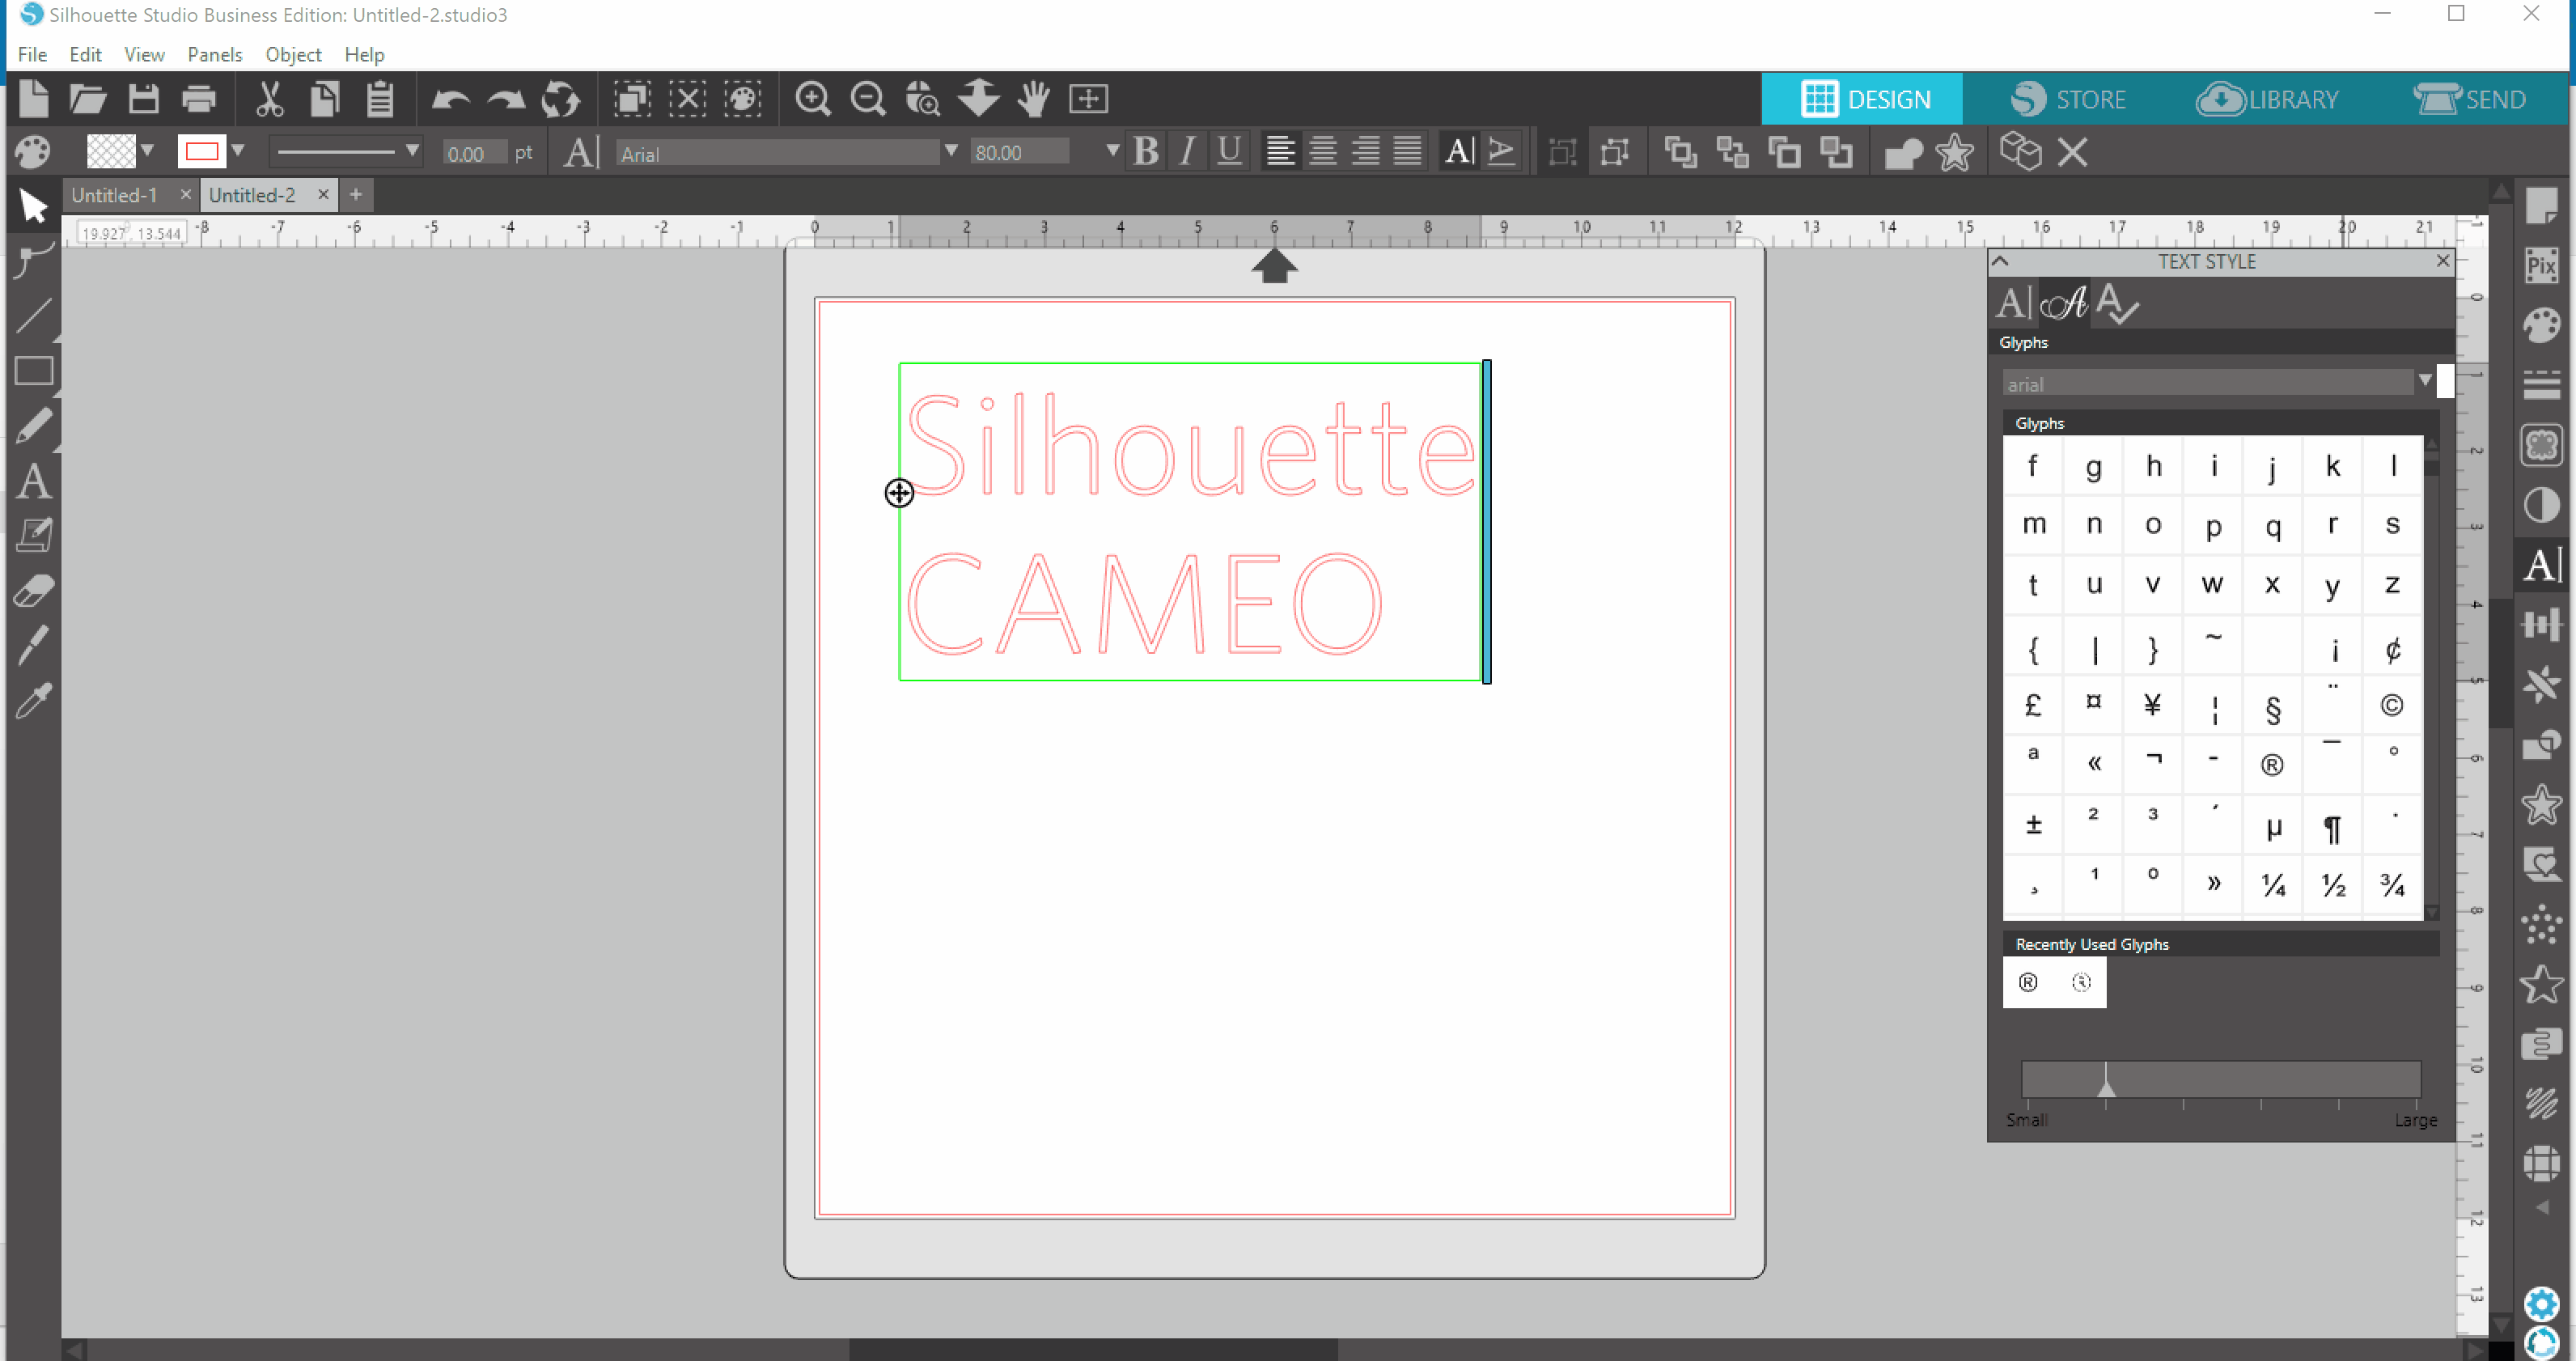This screenshot has width=2576, height=1361.
Task: Add a new document tab with plus
Action: click(x=356, y=195)
